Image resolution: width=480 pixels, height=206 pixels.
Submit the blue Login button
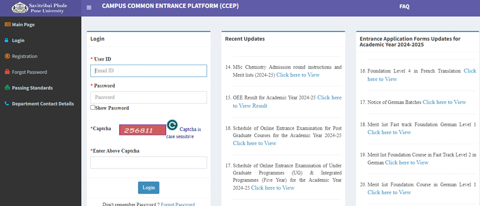[x=149, y=187]
